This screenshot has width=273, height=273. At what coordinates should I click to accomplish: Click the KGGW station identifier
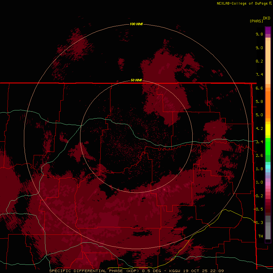[x=174, y=271]
